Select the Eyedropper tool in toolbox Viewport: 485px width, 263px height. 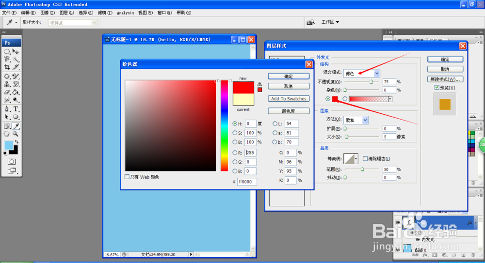coord(16,126)
